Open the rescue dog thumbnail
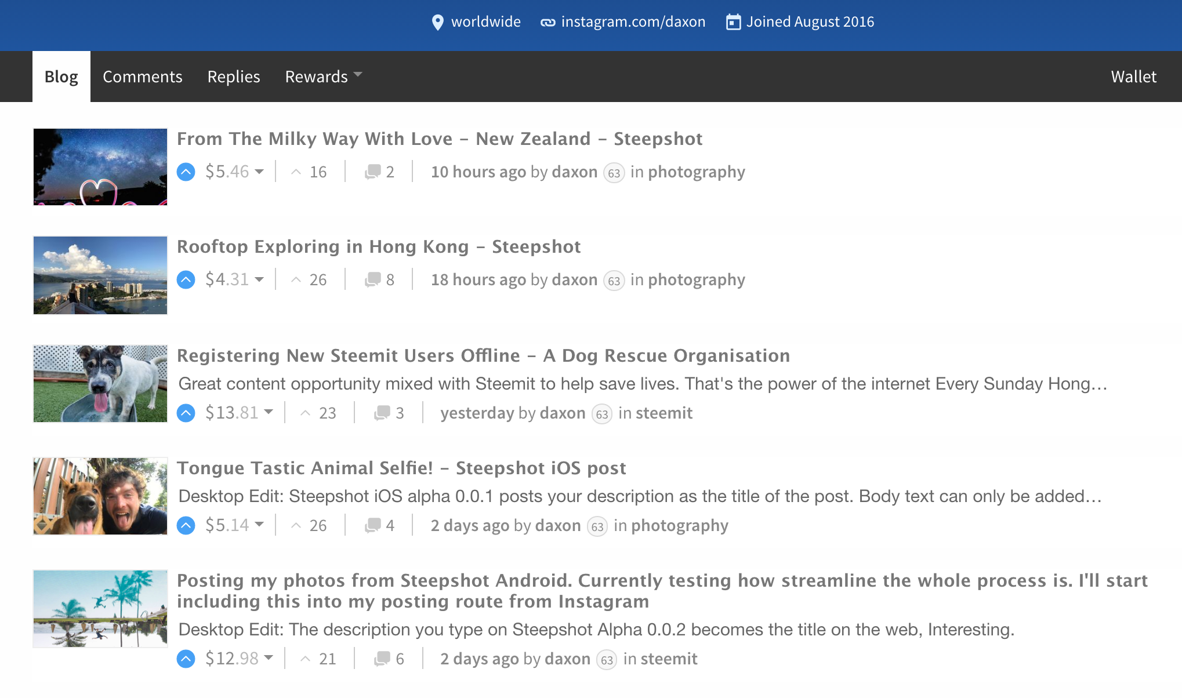 point(100,384)
